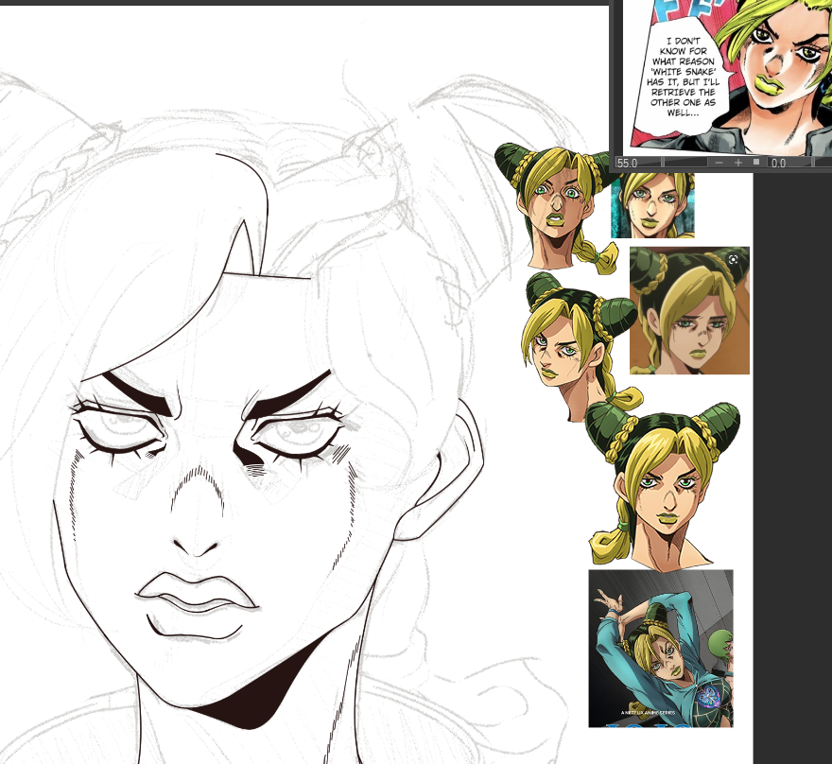Click the 0.0 rotation value field
The height and width of the screenshot is (764, 832).
tap(778, 163)
